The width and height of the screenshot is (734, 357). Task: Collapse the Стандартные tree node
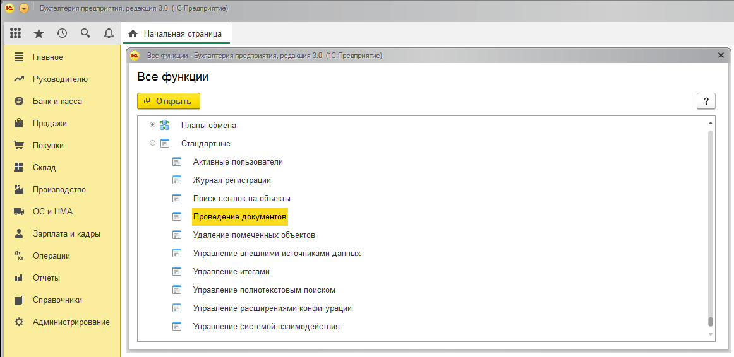152,143
